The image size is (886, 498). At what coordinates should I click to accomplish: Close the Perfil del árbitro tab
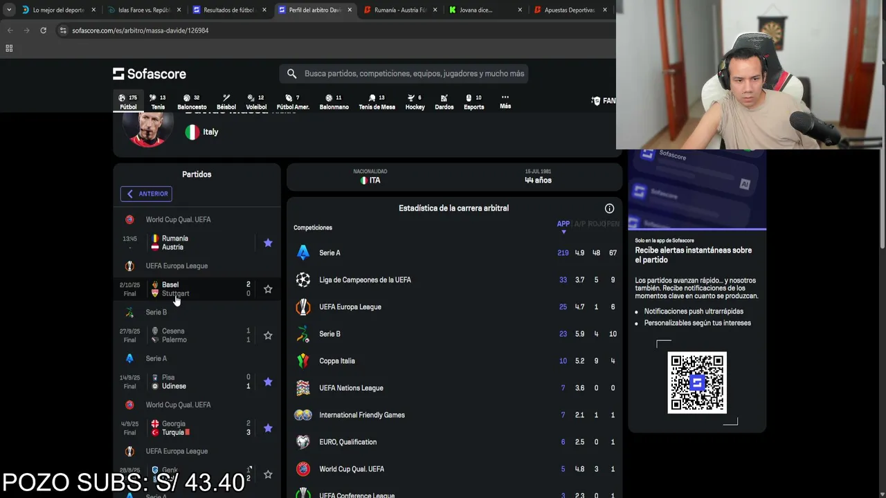pyautogui.click(x=349, y=10)
